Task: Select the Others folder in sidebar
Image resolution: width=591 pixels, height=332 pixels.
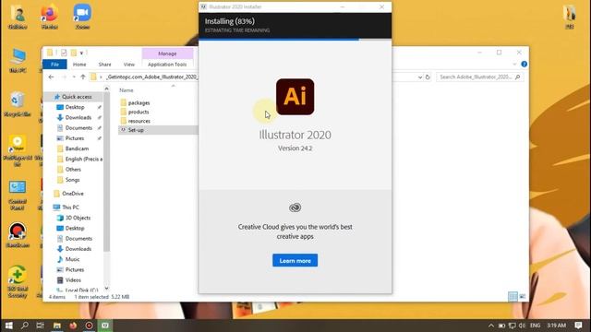Action: click(73, 170)
